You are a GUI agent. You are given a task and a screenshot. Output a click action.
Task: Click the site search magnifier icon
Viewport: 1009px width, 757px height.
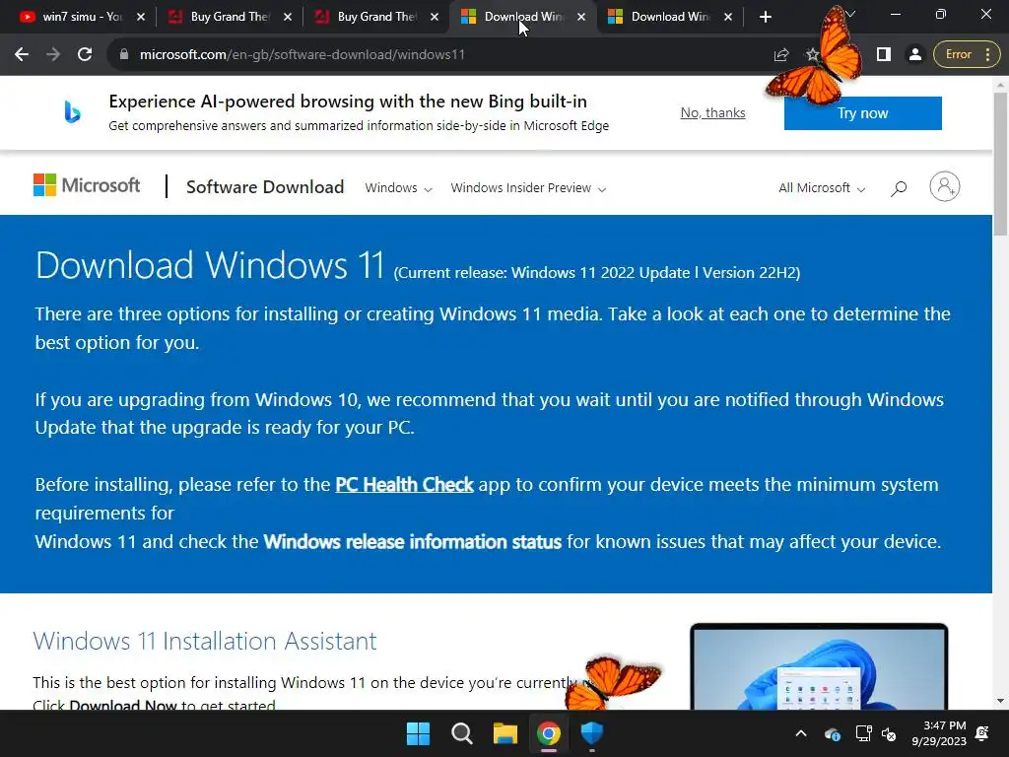[899, 188]
